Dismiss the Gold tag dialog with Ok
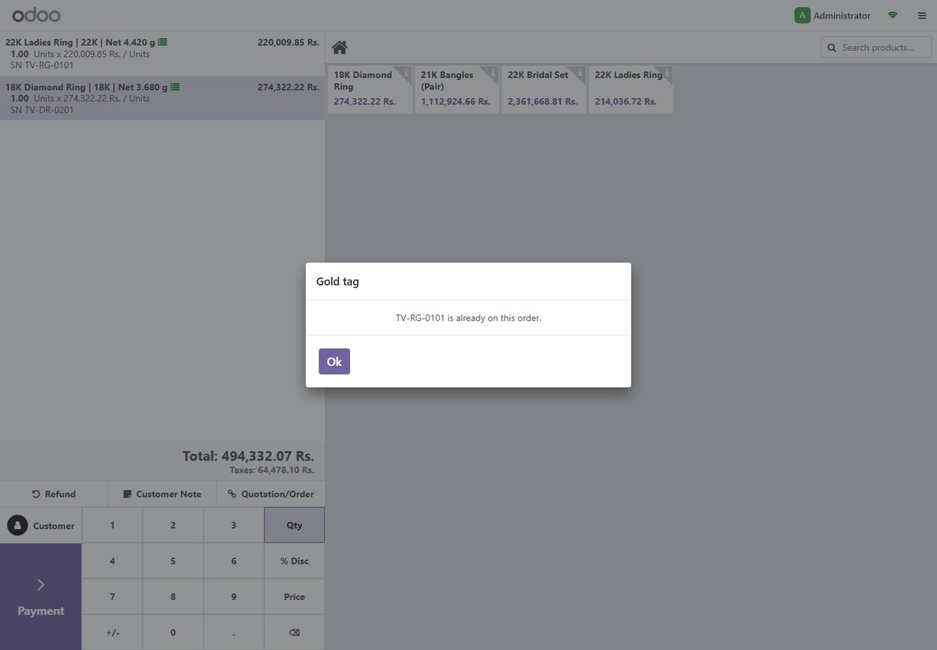Screen dimensions: 937x650 (x=334, y=362)
